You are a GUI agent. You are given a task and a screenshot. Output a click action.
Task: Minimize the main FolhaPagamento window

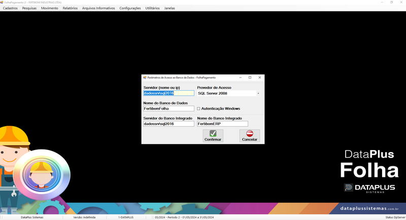click(x=382, y=3)
